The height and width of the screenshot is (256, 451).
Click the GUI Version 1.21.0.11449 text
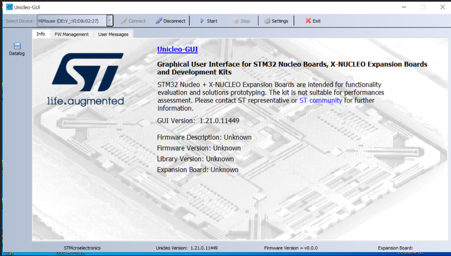[198, 121]
